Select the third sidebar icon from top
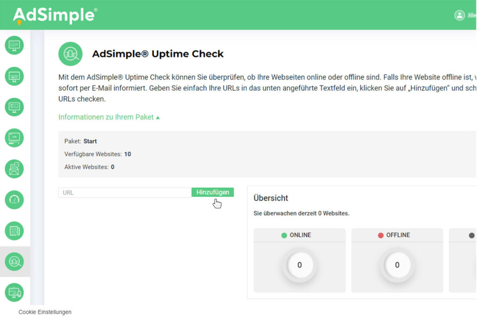 14,107
